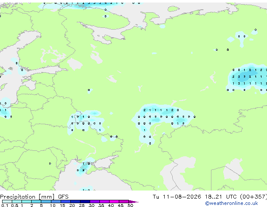Click the '3' precipitation value in eastern cluster

pos(244,77)
